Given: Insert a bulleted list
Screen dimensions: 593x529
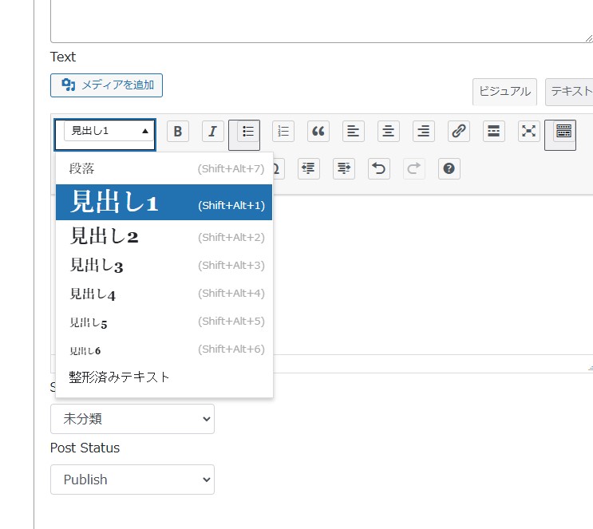Looking at the screenshot, I should coord(247,132).
